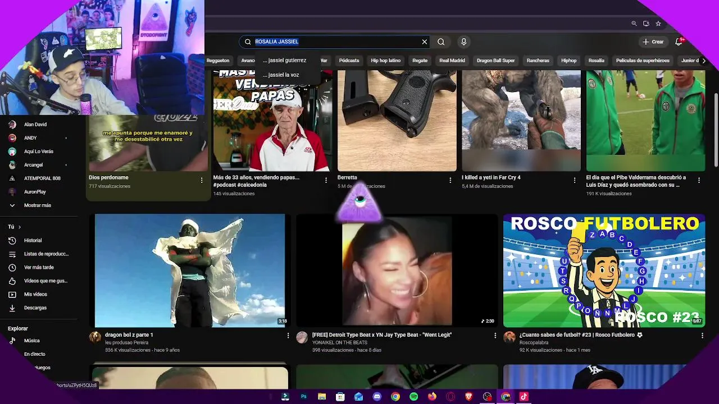Open the notifications bell
The height and width of the screenshot is (404, 719).
click(x=679, y=42)
